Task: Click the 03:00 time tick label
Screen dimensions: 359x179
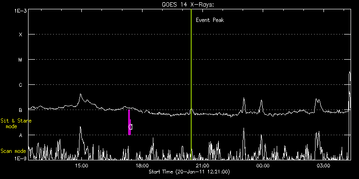Action: (323, 165)
